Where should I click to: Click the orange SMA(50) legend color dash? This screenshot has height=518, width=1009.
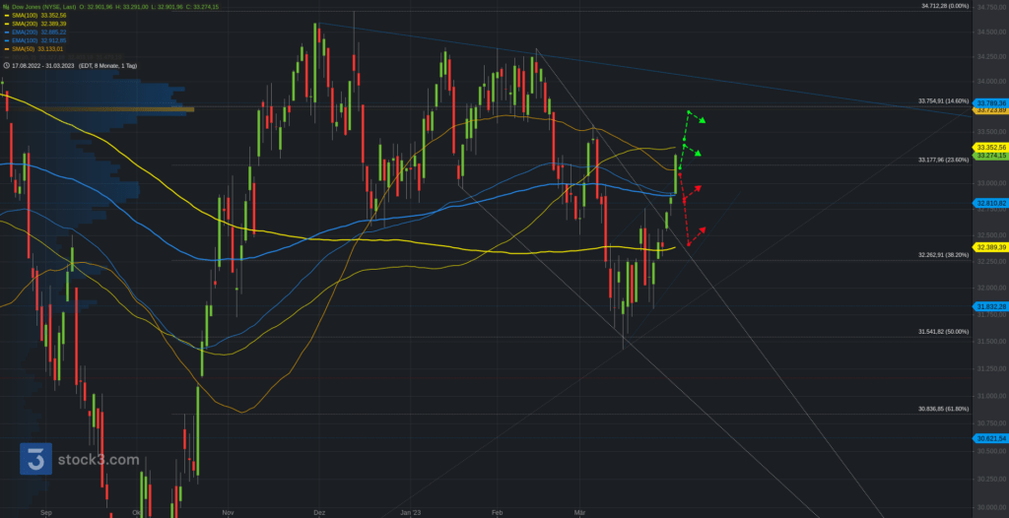click(7, 49)
